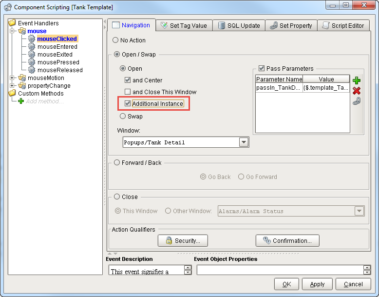This screenshot has height=297, width=379.
Task: Click the window icon on Navigation tab
Action: tap(116, 25)
